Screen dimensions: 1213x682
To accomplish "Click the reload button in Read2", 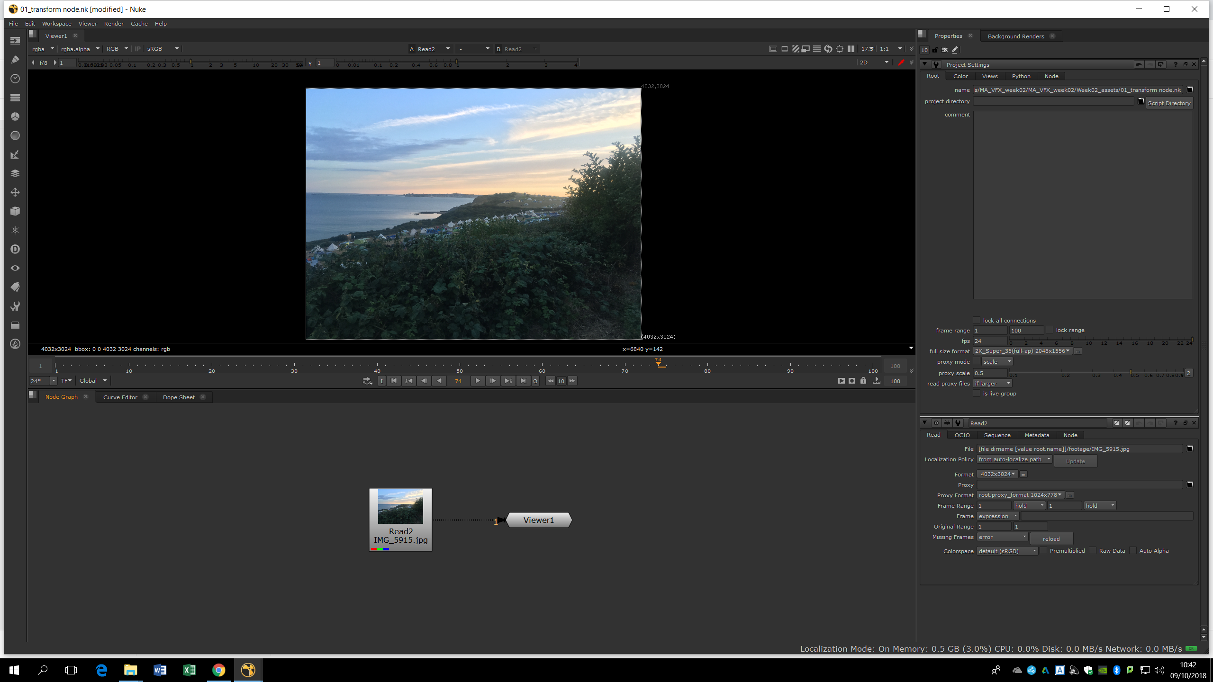I will 1051,539.
